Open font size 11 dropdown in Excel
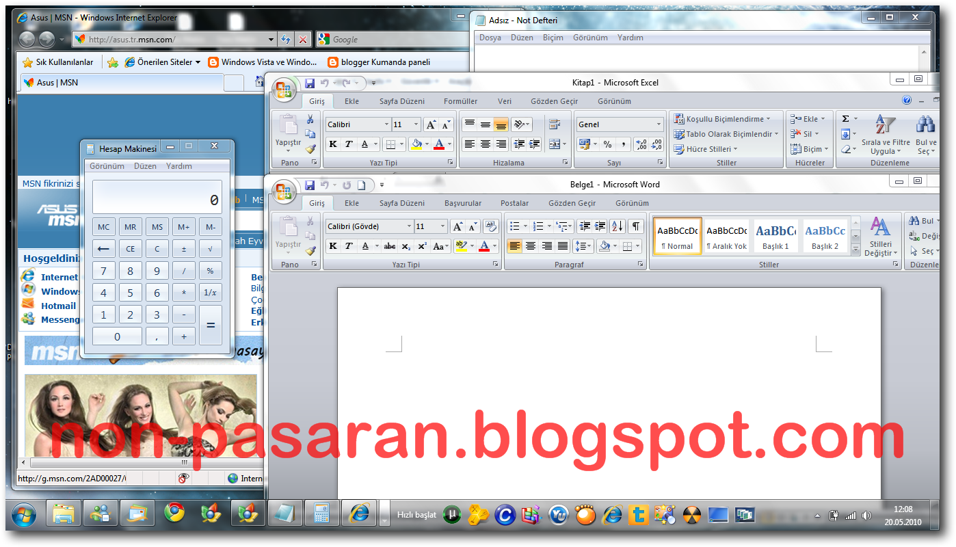956x547 pixels. (416, 124)
